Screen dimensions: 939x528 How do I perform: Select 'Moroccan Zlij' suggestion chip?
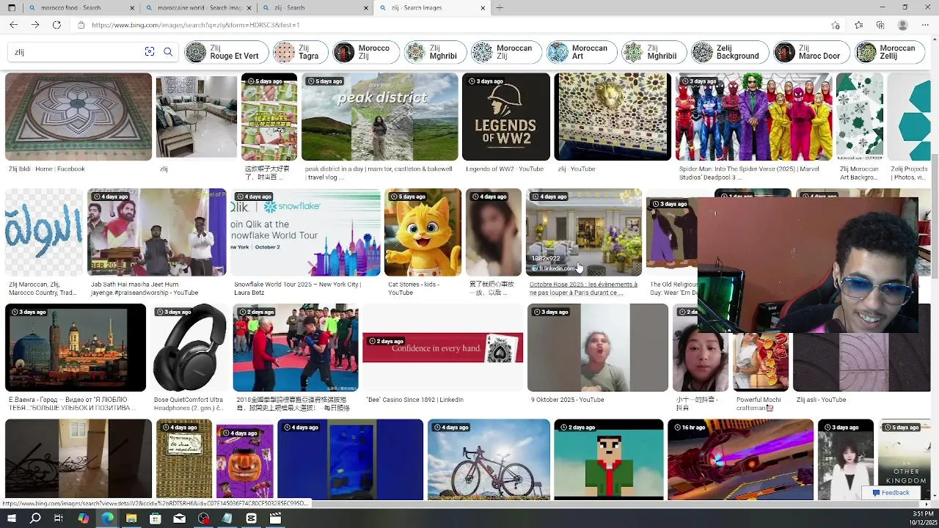pos(505,52)
